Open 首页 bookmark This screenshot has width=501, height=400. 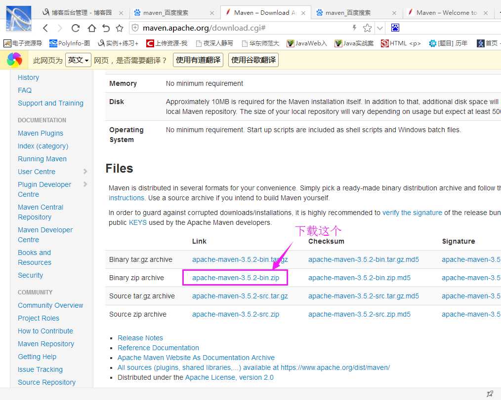point(488,43)
